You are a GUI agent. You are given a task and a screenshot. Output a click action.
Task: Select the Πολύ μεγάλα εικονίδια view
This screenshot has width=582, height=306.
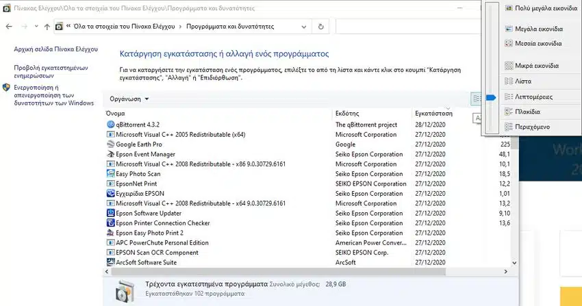pyautogui.click(x=541, y=8)
